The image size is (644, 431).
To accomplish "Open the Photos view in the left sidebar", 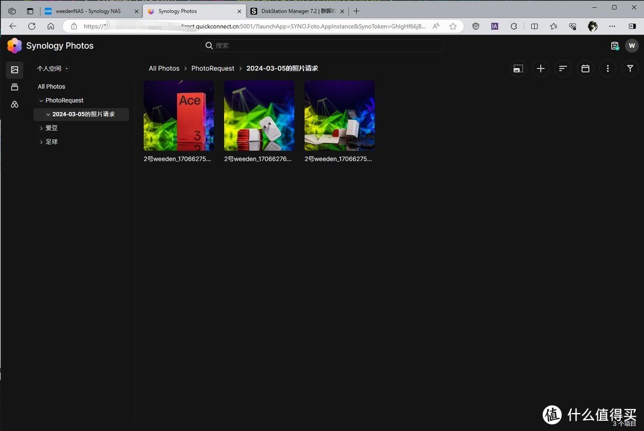I will click(14, 69).
